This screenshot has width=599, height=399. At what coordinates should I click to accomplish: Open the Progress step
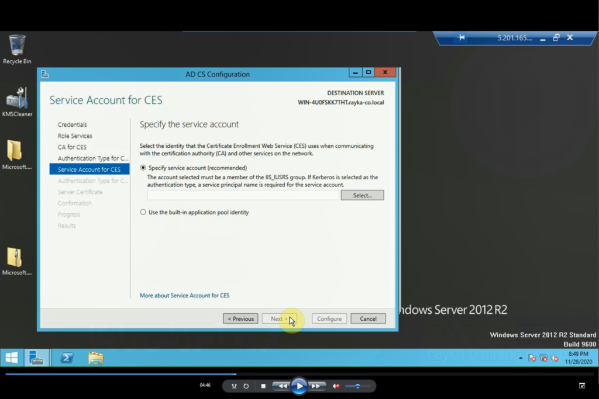coord(69,214)
